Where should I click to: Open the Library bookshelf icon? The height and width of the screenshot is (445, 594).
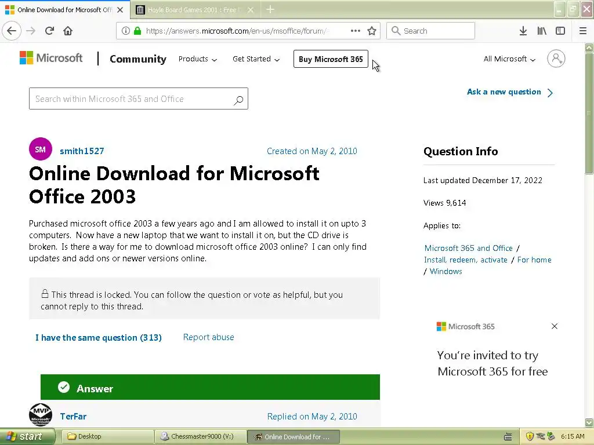(542, 31)
